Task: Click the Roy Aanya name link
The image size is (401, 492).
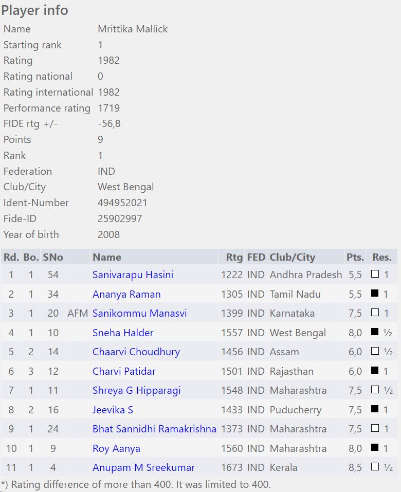Action: tap(116, 448)
